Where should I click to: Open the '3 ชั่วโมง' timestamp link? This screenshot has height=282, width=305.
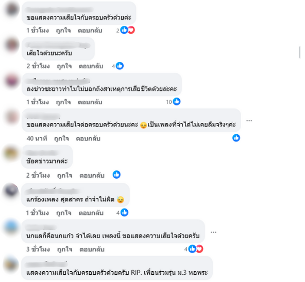tap(38, 249)
